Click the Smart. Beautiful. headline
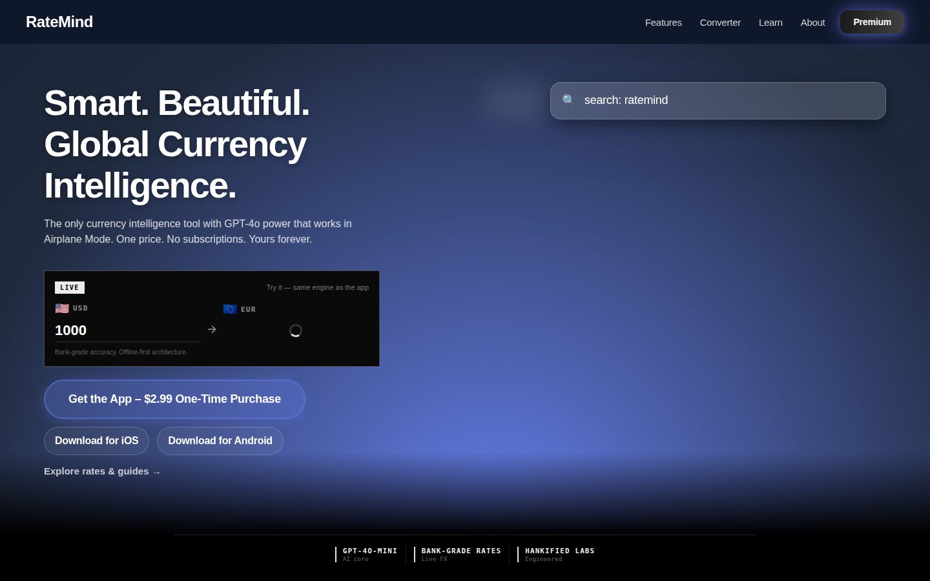 click(x=177, y=144)
